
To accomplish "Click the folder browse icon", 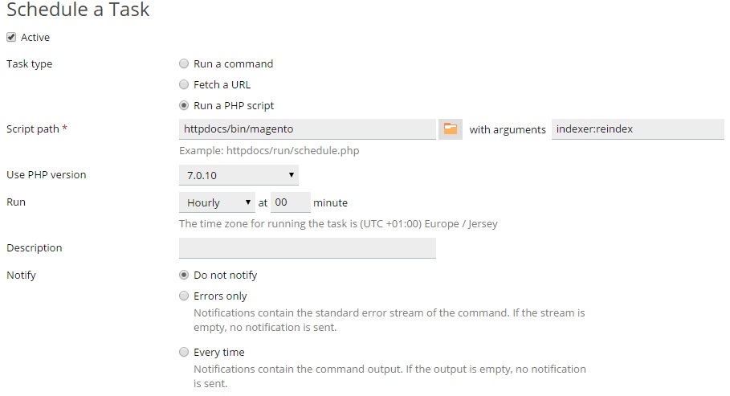I will click(451, 129).
